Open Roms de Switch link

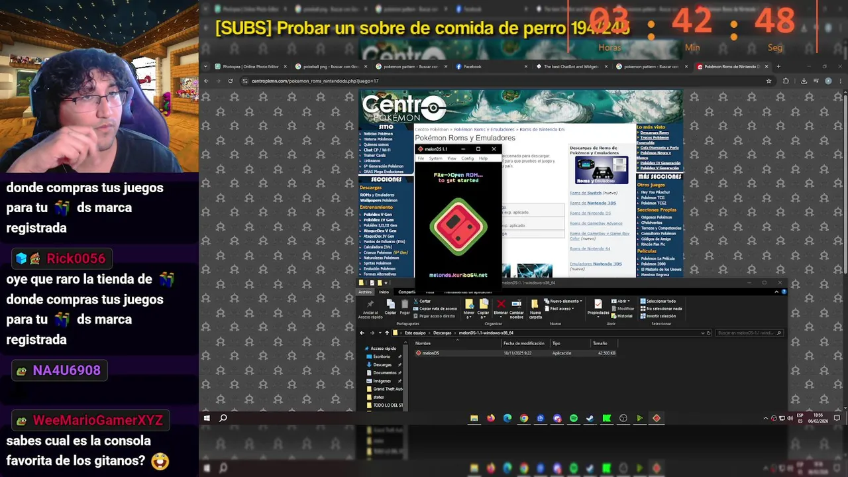pyautogui.click(x=586, y=193)
